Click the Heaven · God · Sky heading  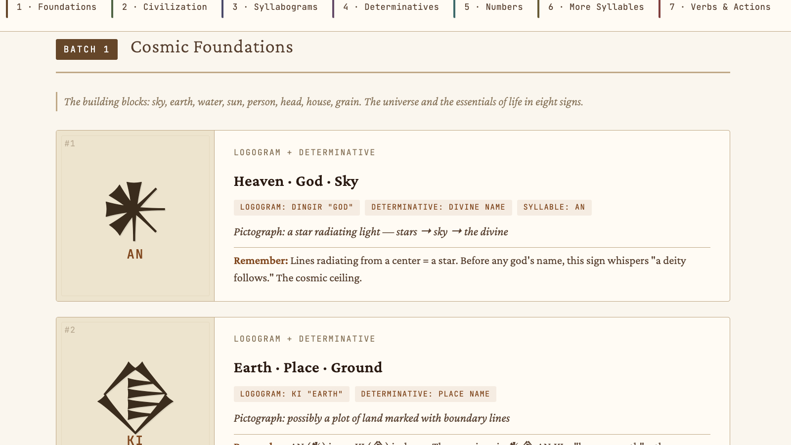296,181
